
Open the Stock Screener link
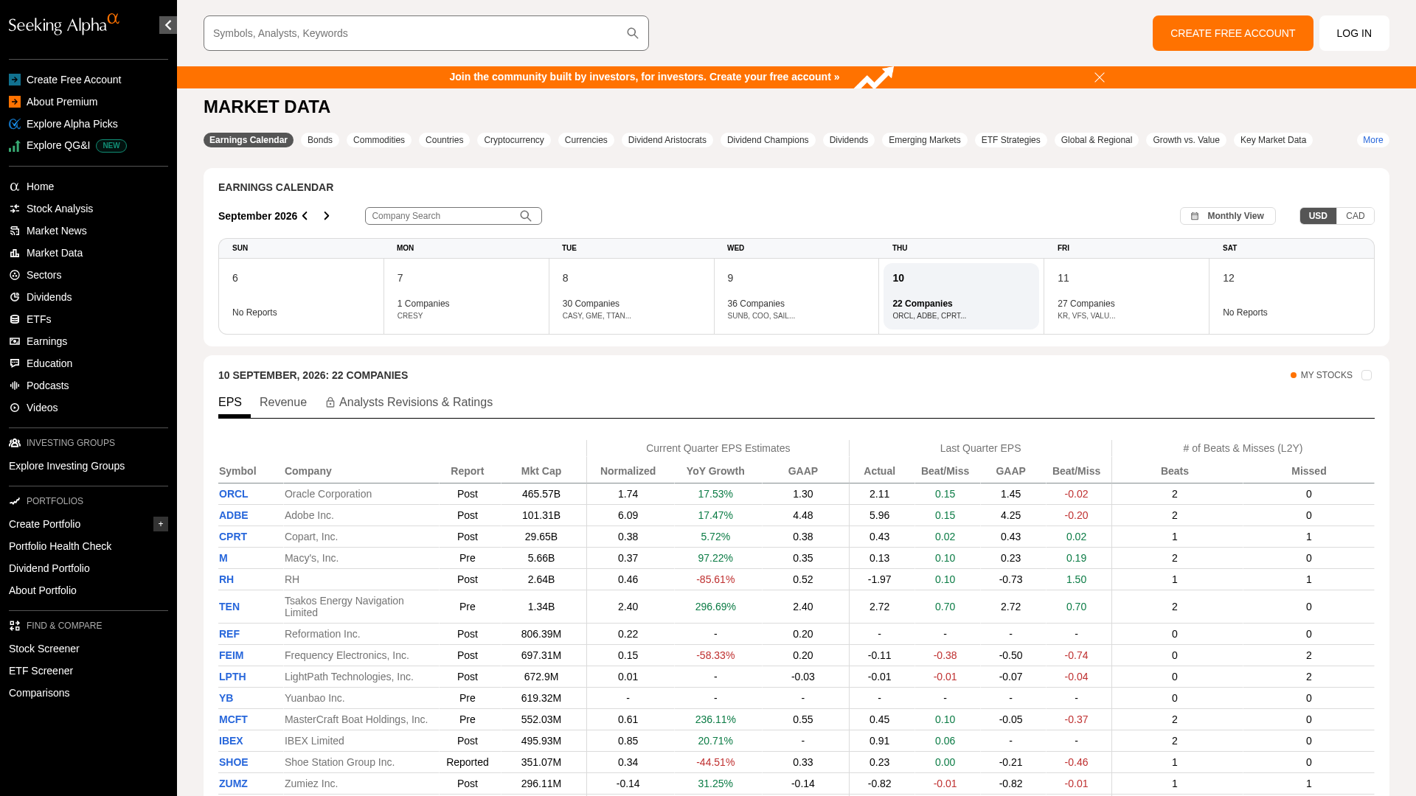44,649
